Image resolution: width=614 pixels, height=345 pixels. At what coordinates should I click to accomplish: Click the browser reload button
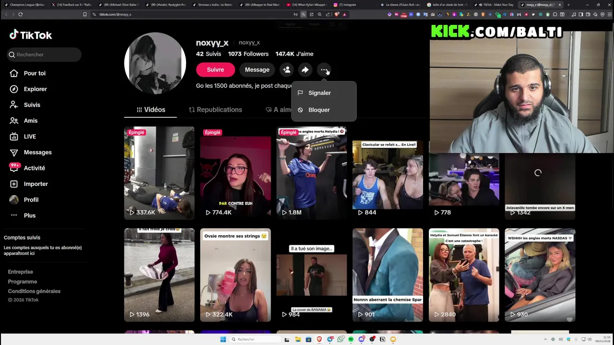click(21, 14)
